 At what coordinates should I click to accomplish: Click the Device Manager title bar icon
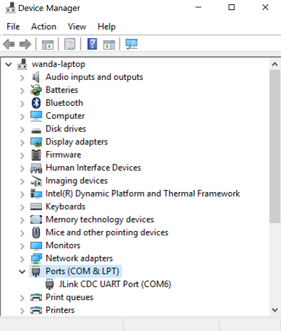pyautogui.click(x=11, y=8)
